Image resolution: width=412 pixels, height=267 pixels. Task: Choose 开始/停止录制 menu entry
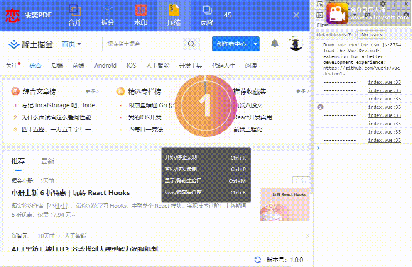[x=206, y=158]
